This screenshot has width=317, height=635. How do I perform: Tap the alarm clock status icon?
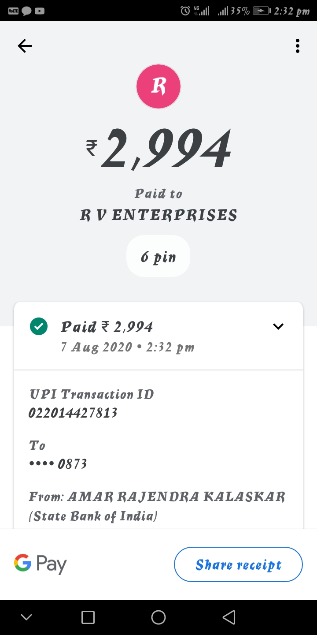point(185,11)
